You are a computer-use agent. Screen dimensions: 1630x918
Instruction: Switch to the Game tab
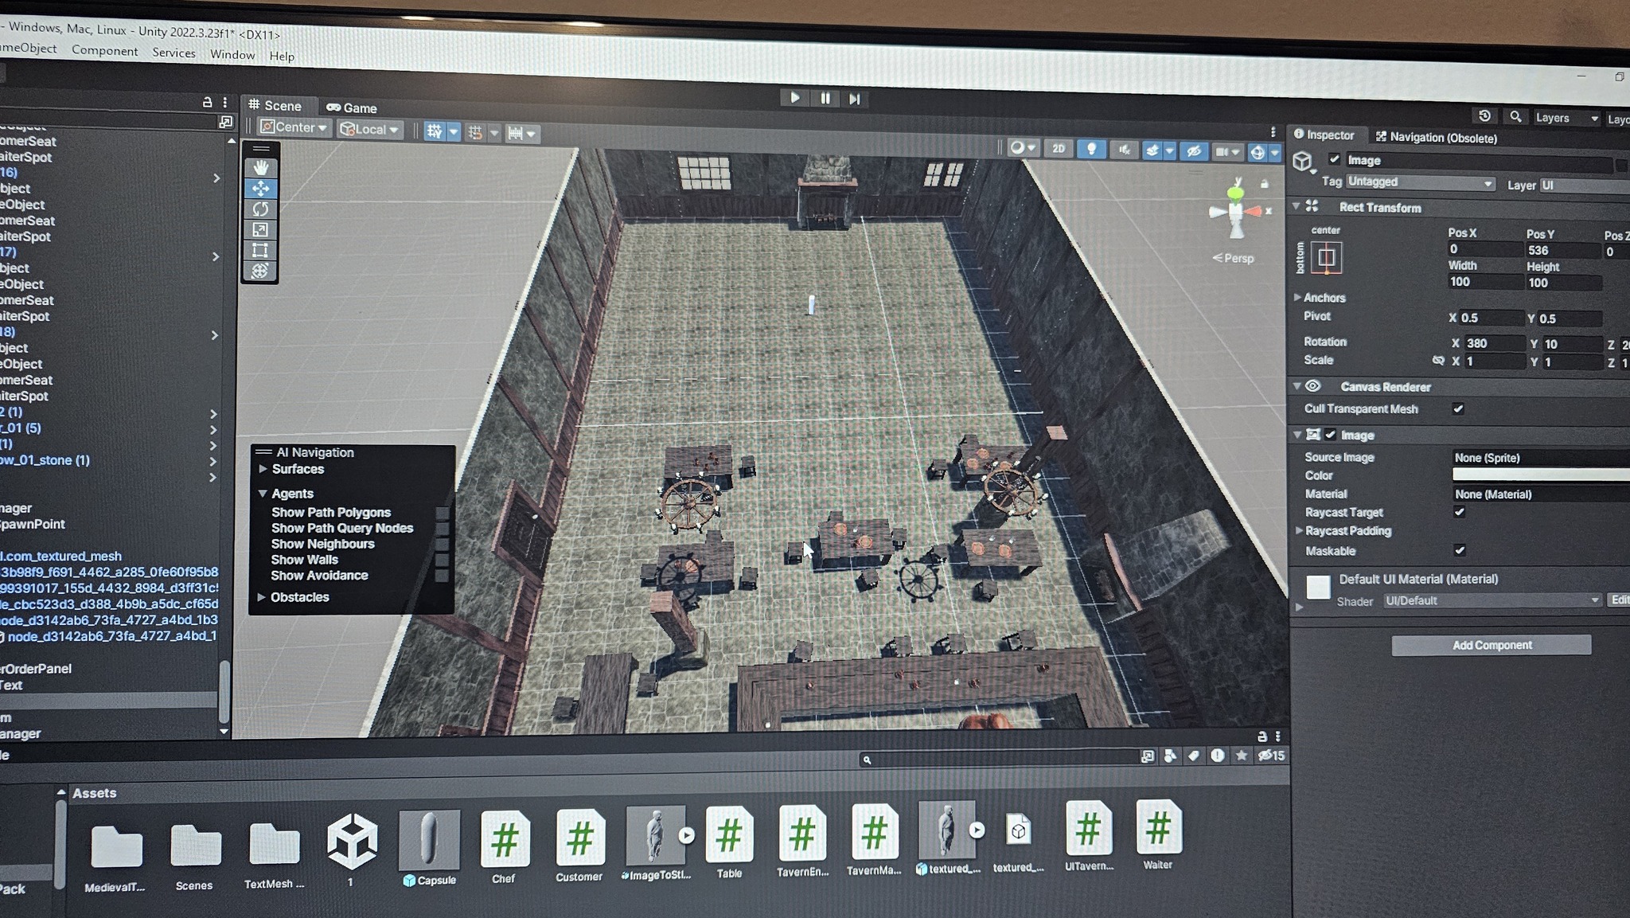tap(352, 107)
